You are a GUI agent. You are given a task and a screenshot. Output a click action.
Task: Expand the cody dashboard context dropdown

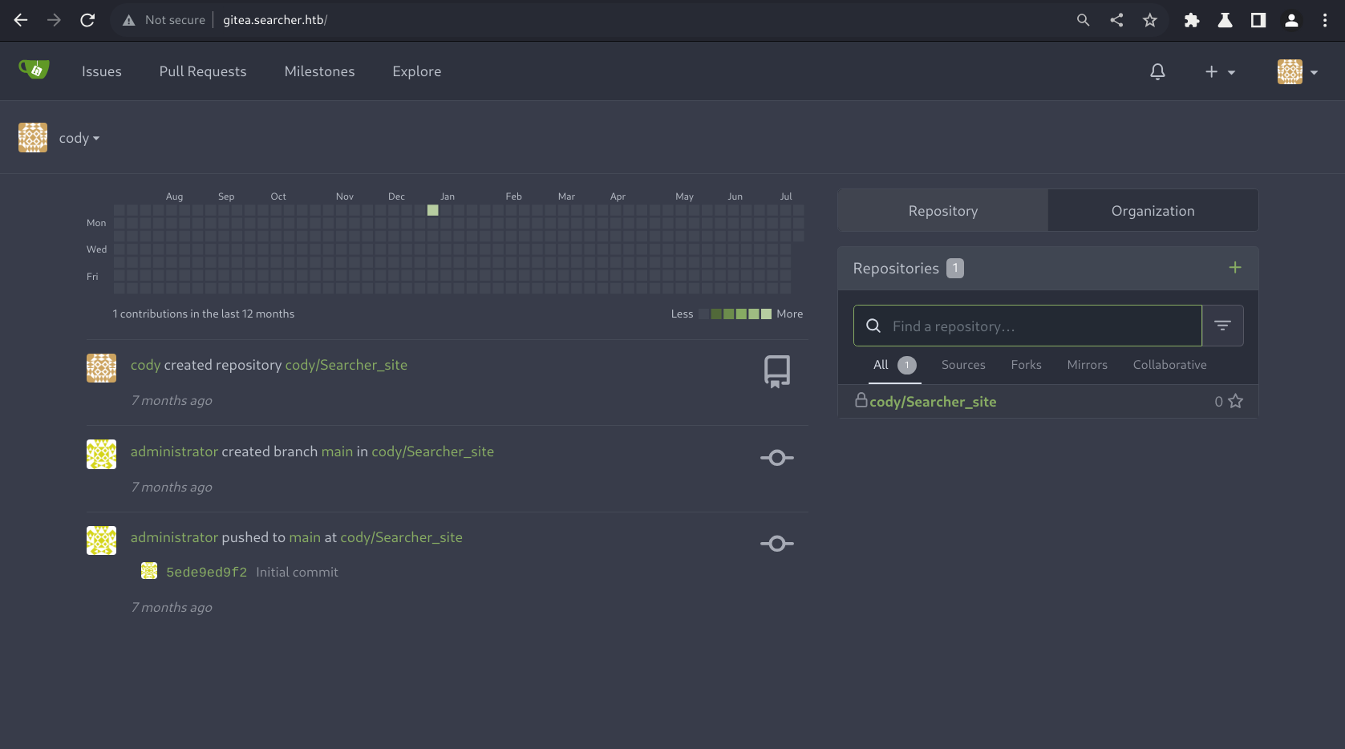pos(79,138)
